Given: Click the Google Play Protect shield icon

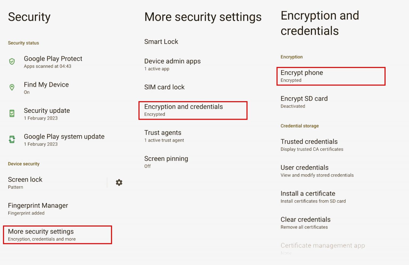Looking at the screenshot, I should 12,61.
